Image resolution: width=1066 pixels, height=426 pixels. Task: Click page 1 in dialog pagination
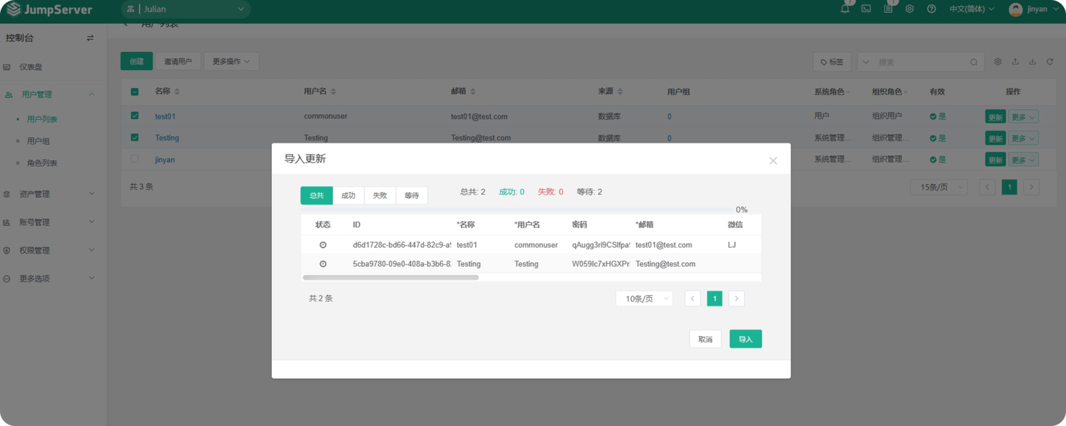coord(715,299)
